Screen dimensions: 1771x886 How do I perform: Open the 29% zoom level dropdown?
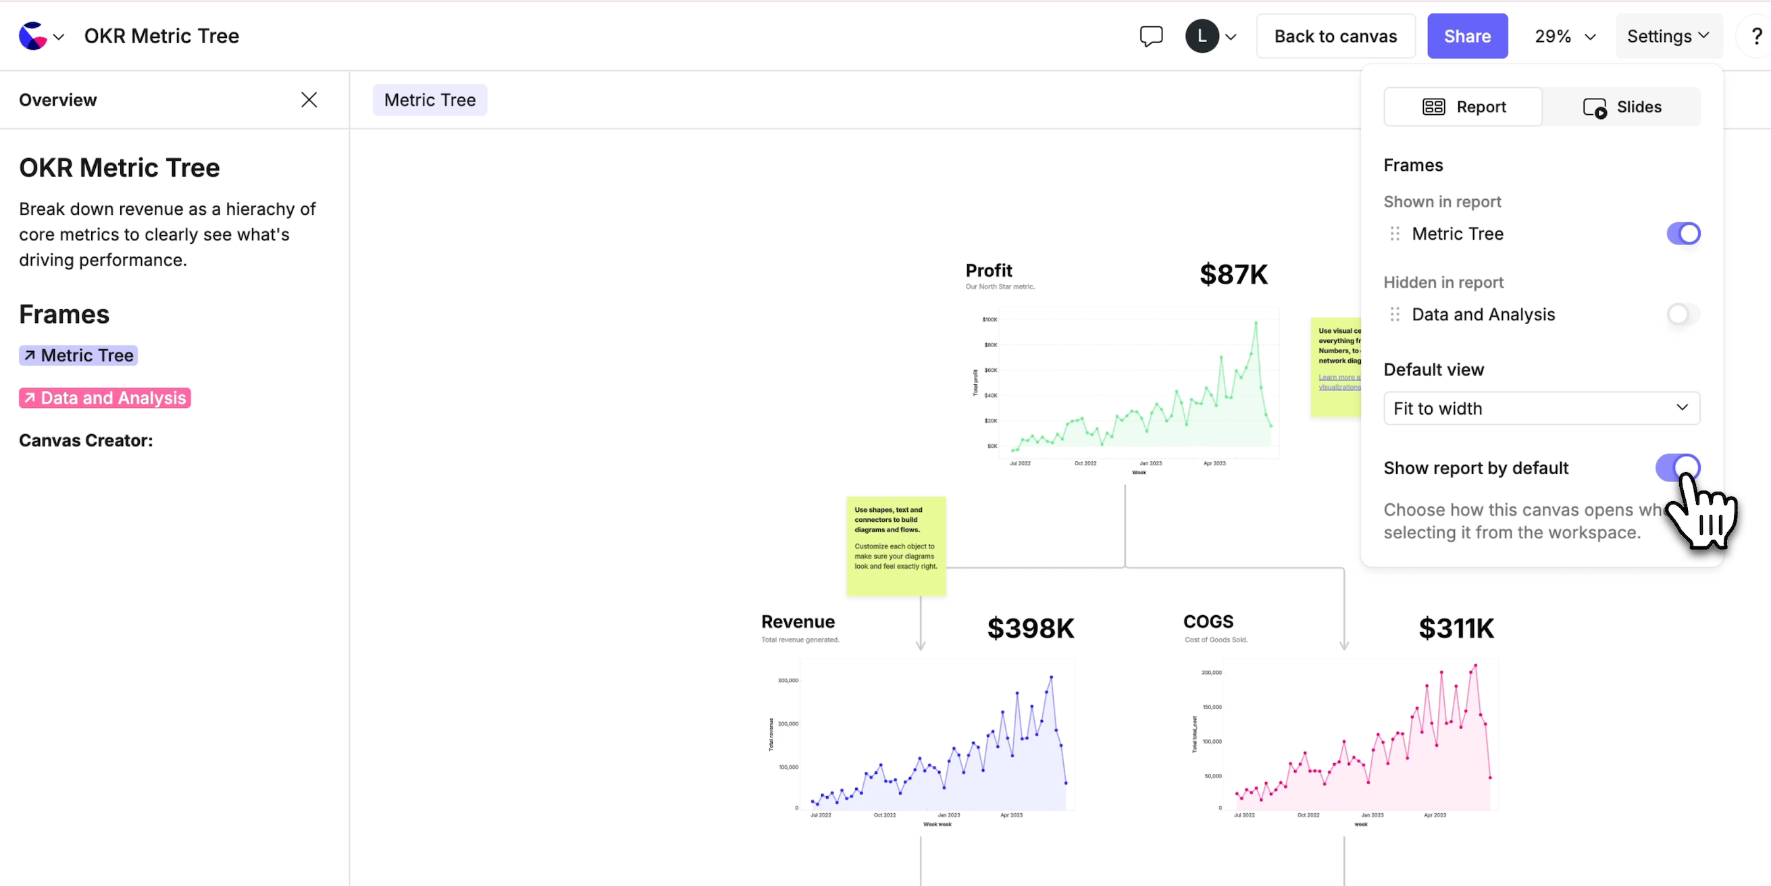click(1564, 36)
